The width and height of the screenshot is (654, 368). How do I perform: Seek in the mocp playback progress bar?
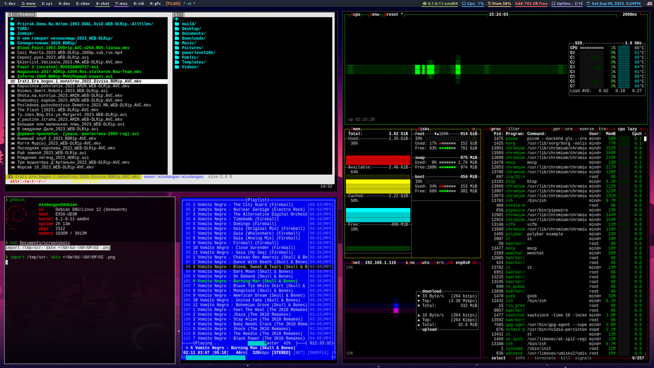(258, 358)
